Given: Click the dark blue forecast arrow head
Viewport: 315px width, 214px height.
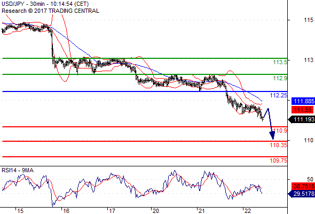Looking at the screenshot, I should pos(272,135).
